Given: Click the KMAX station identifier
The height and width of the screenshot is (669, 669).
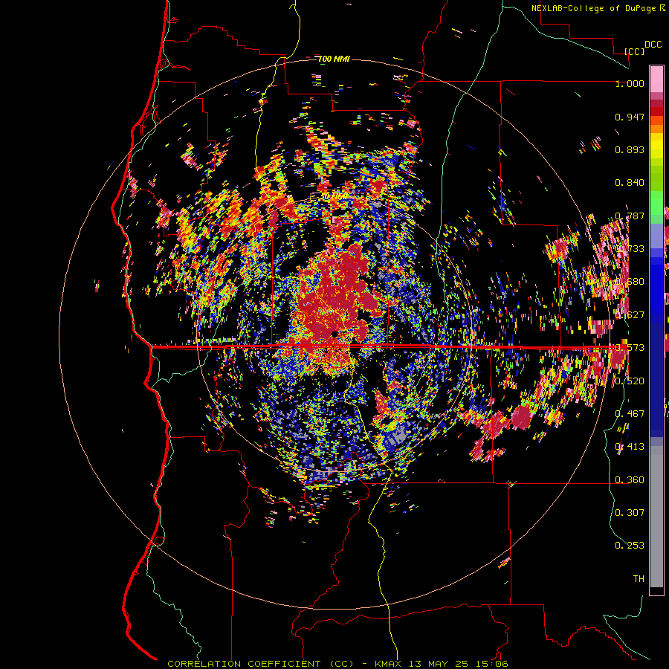Looking at the screenshot, I should (389, 664).
